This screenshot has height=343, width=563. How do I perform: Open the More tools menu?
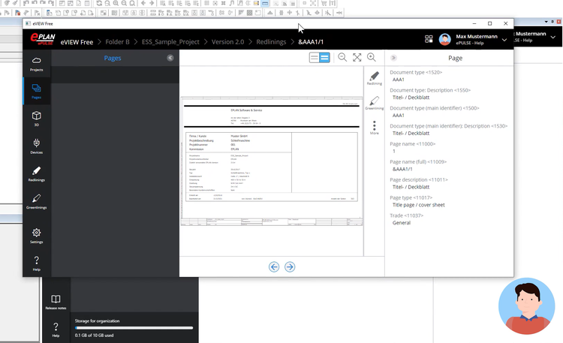click(x=374, y=128)
